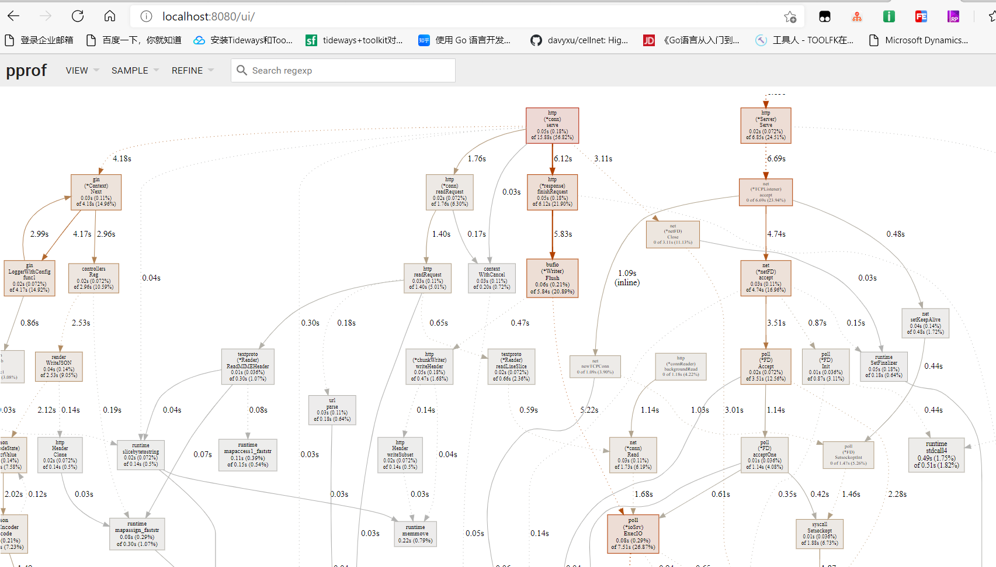Open the black dice extension icon
The image size is (996, 567).
(824, 16)
